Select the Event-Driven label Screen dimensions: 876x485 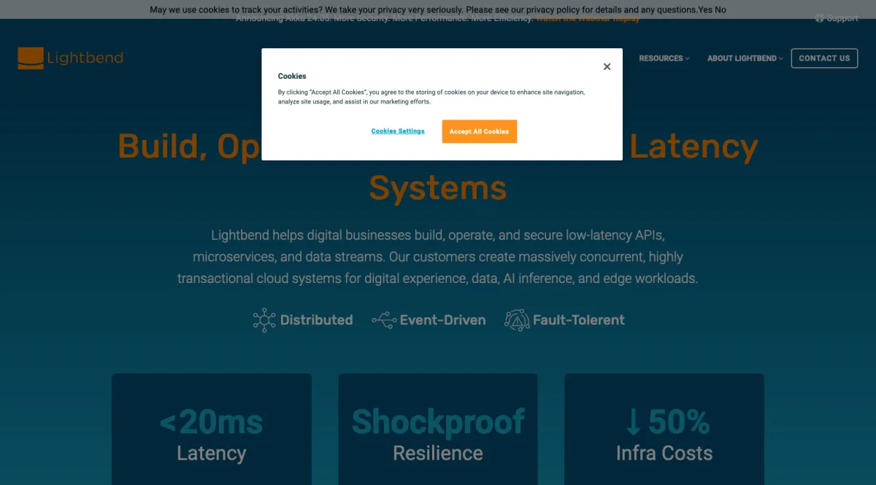(x=442, y=319)
